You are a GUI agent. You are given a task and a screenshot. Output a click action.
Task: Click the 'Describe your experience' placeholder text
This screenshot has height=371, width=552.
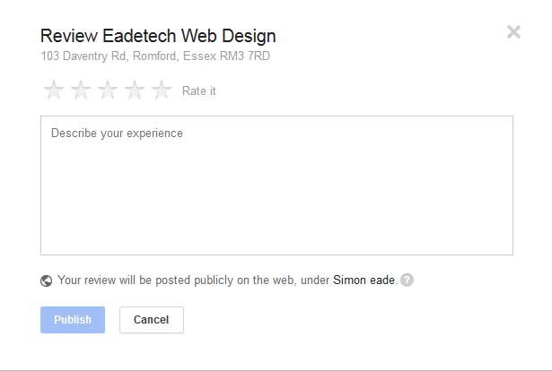click(x=117, y=134)
